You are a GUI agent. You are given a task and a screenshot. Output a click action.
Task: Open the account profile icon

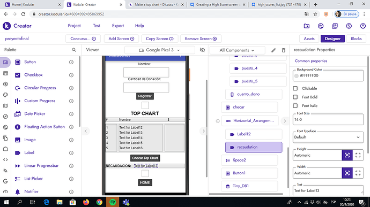pos(363,26)
